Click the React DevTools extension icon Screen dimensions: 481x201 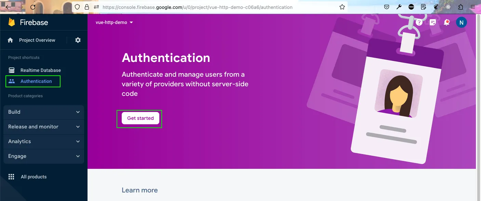coord(448,7)
